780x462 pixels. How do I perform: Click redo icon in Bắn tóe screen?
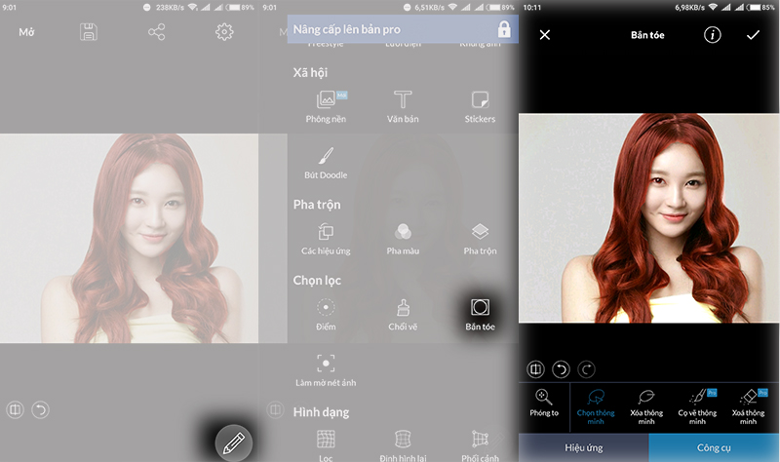point(587,369)
